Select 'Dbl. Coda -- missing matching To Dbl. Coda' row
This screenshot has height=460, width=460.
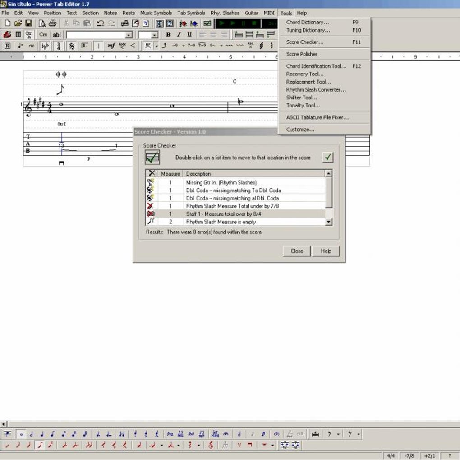[235, 191]
